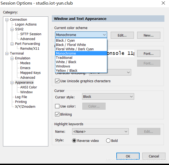Image resolution: width=169 pixels, height=165 pixels.
Task: Select X/Y/Zmodem in category tree
Action: pyautogui.click(x=25, y=106)
